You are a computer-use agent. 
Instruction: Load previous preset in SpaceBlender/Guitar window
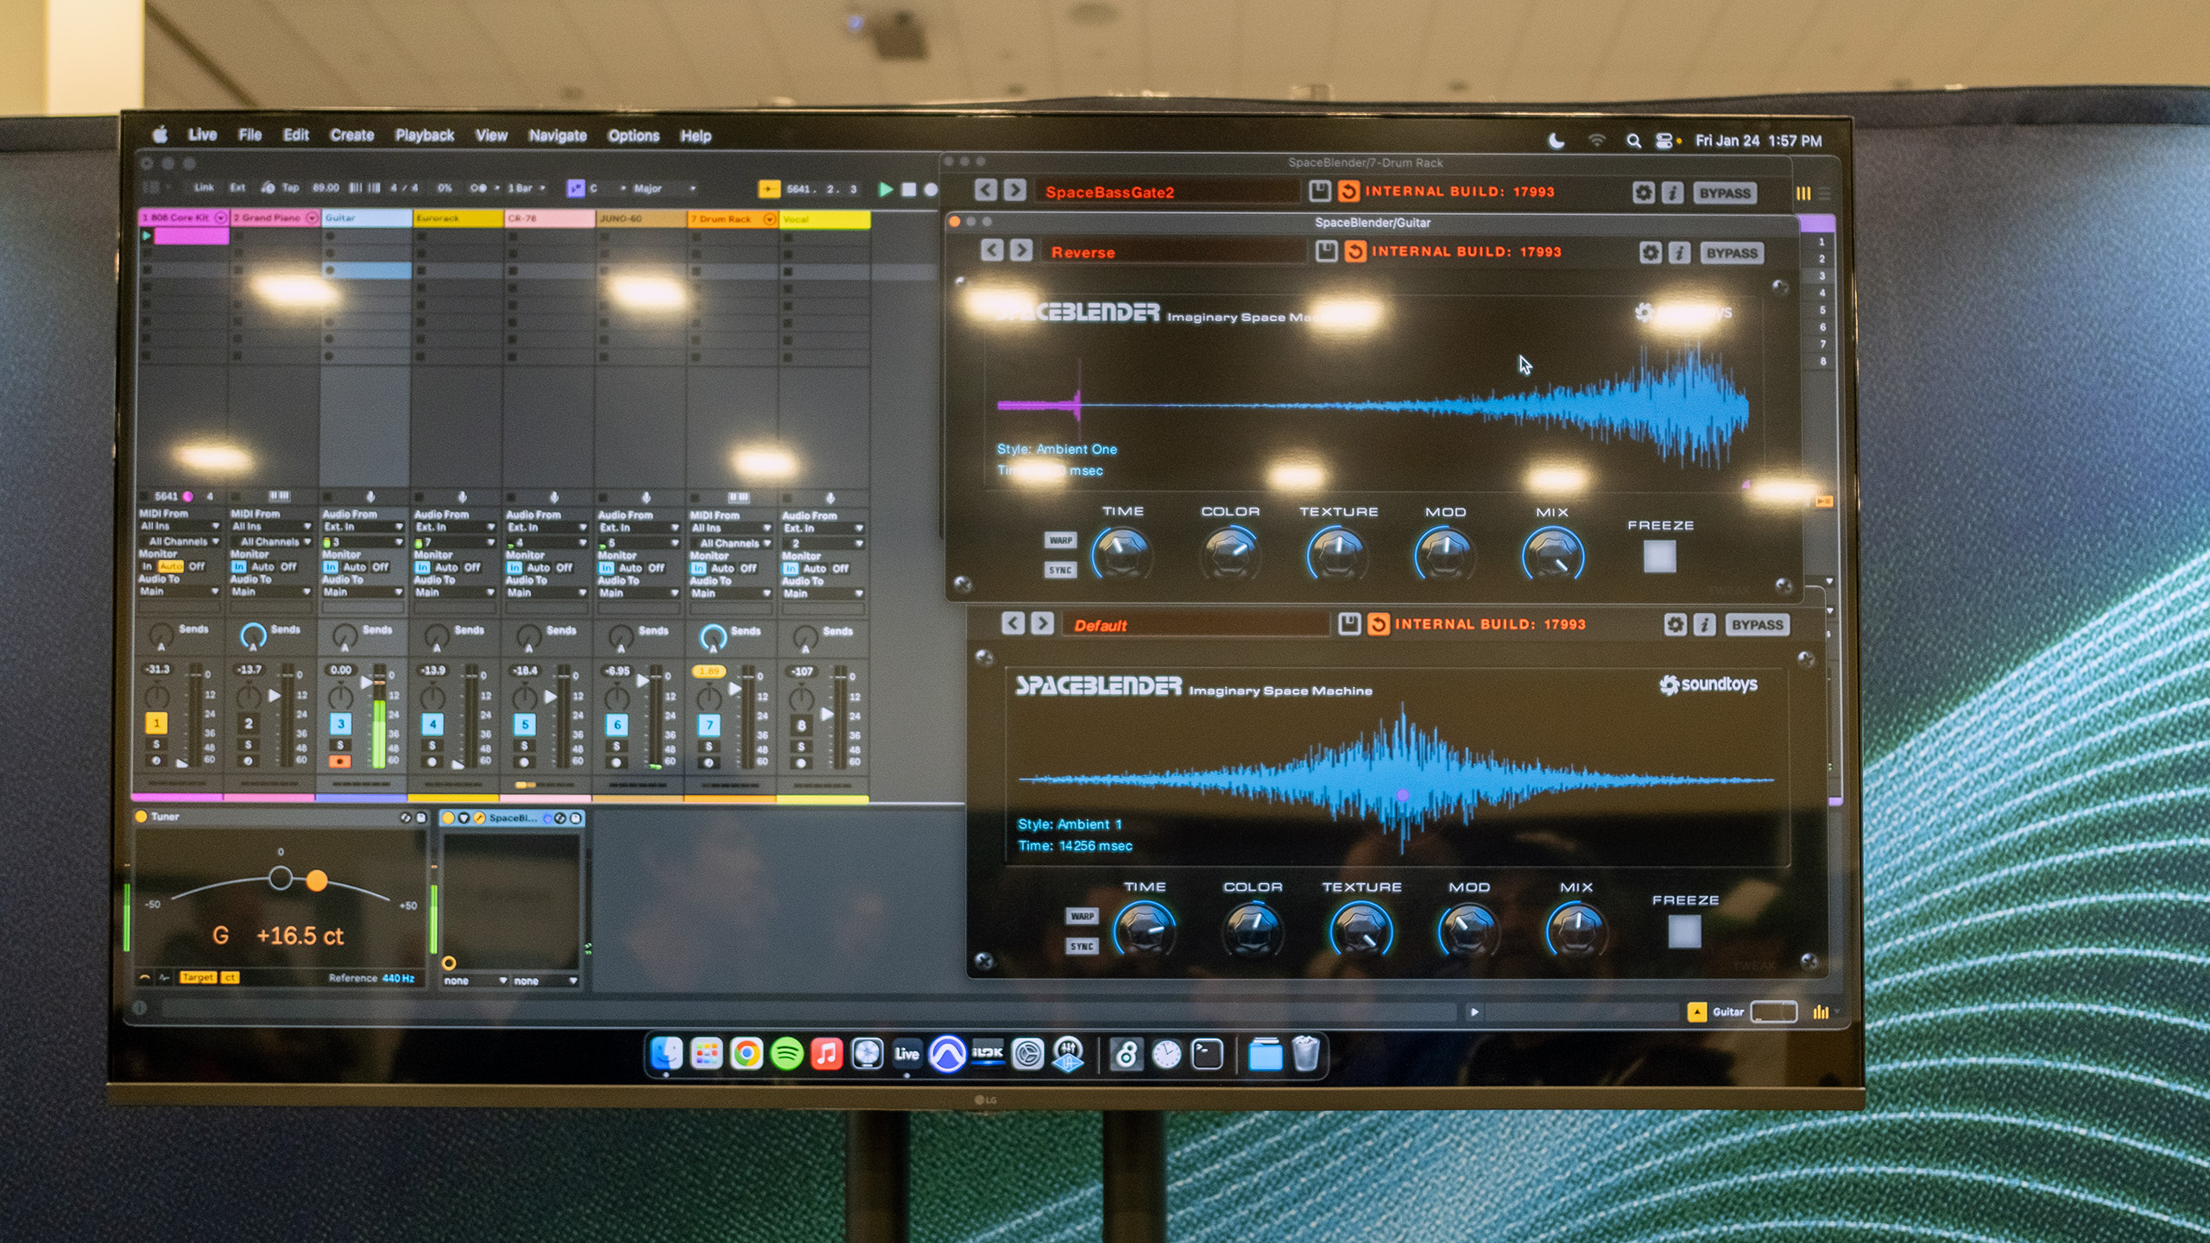point(992,250)
